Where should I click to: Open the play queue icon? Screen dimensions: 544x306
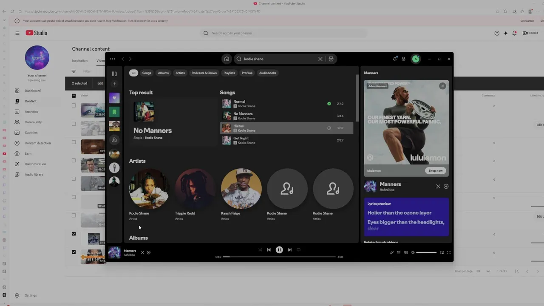pyautogui.click(x=399, y=252)
